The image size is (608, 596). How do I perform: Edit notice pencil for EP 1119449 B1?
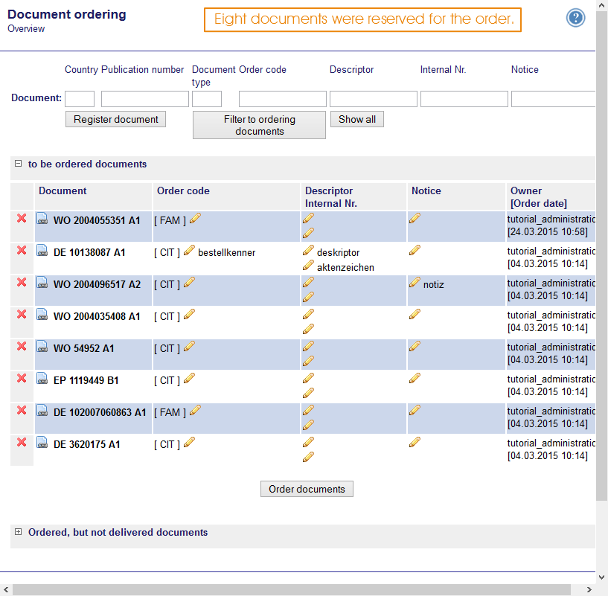coord(415,378)
